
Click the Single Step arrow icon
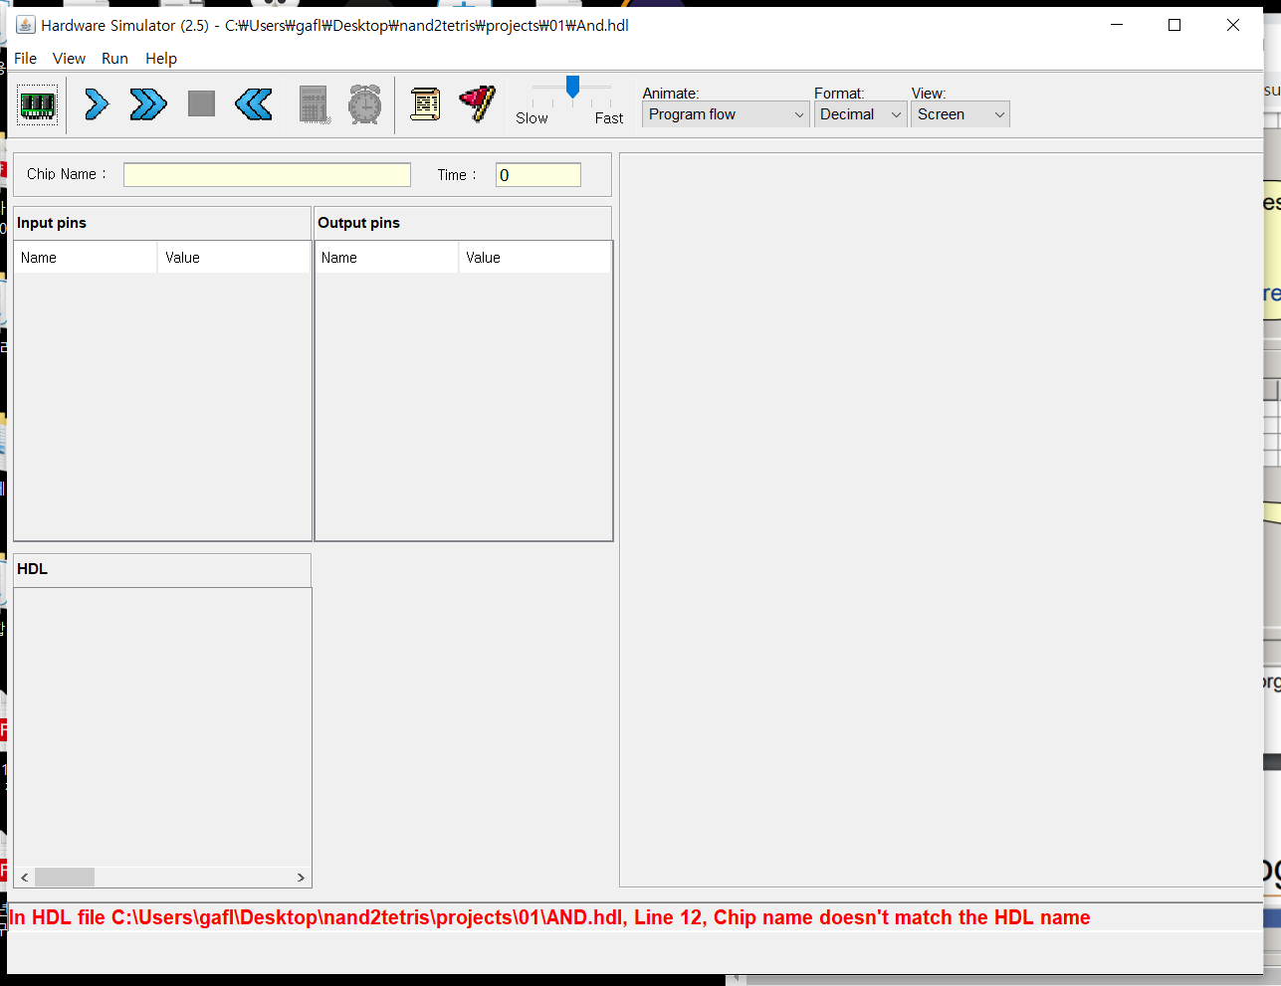click(x=97, y=104)
